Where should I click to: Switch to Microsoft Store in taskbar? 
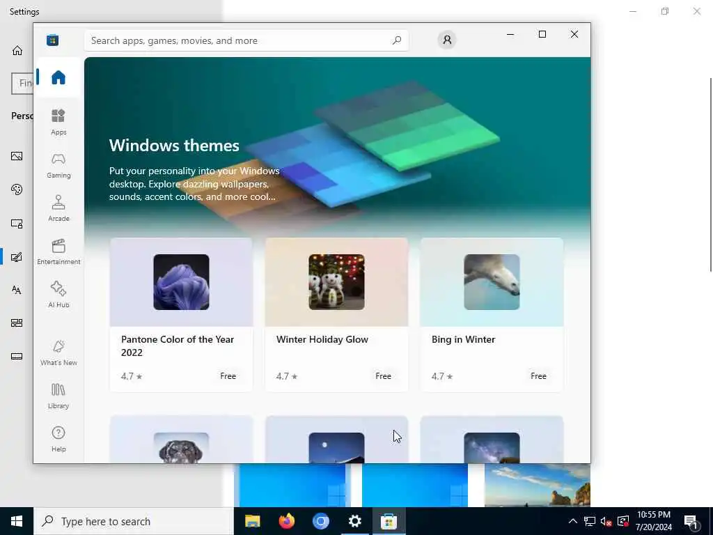pyautogui.click(x=389, y=521)
